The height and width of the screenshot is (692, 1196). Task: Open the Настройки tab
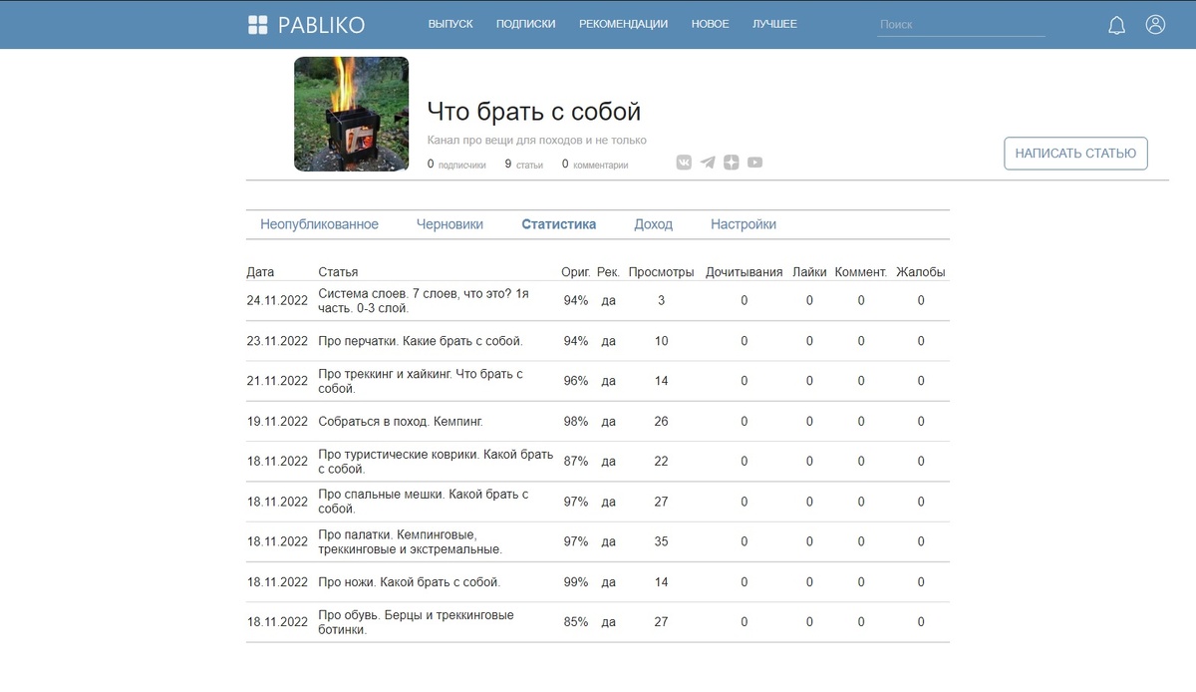click(744, 224)
